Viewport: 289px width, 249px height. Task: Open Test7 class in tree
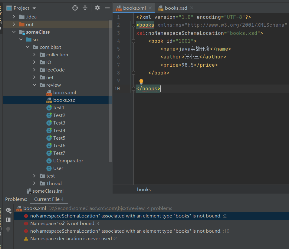(56, 153)
